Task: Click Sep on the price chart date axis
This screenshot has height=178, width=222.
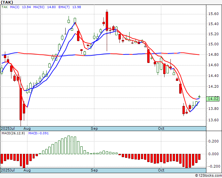Action: click(94, 128)
